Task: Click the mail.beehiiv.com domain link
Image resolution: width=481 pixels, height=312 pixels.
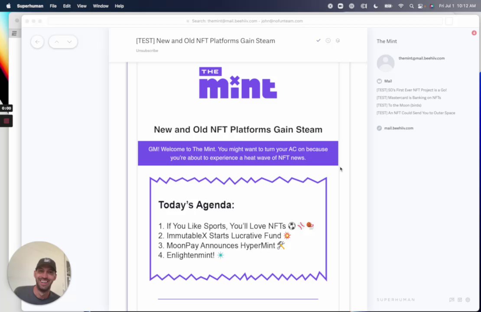Action: tap(399, 128)
